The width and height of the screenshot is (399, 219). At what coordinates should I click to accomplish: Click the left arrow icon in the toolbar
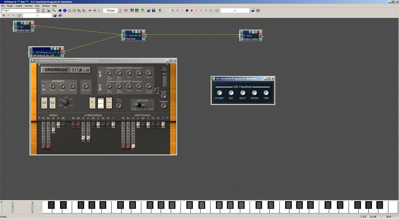click(90, 11)
